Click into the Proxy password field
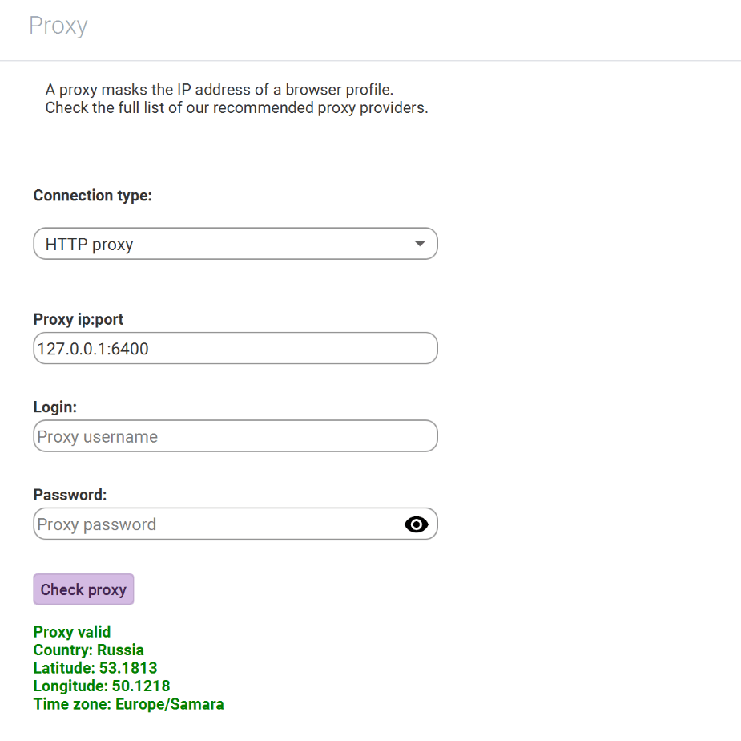741x741 pixels. tap(217, 524)
